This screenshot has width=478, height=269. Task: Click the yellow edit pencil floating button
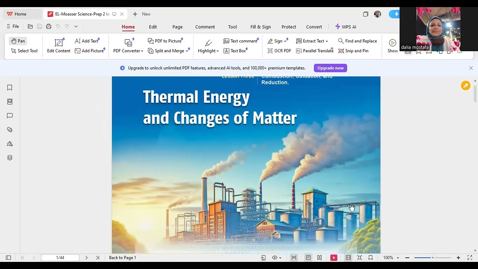[465, 86]
